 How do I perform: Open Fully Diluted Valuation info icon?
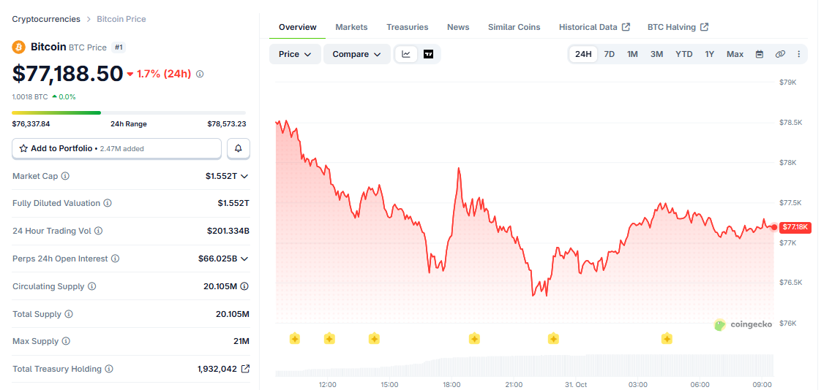108,203
